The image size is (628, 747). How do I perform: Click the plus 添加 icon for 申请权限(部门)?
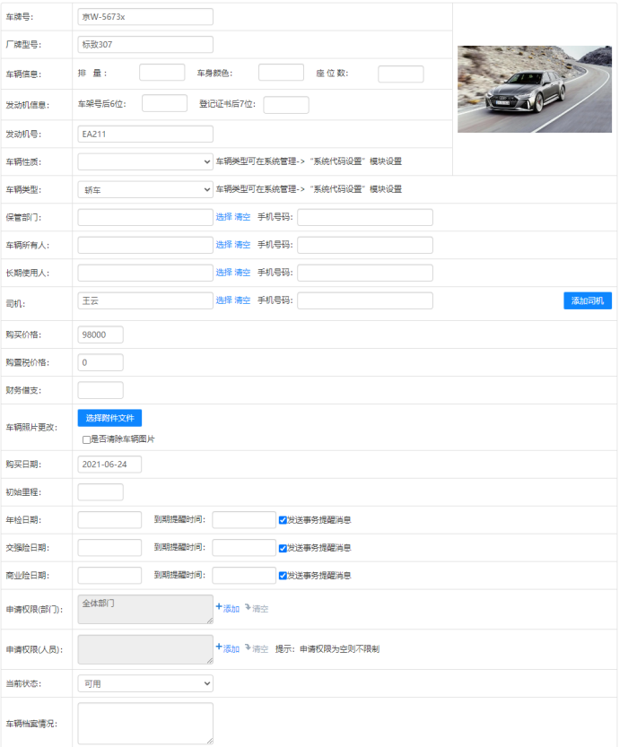coord(219,607)
